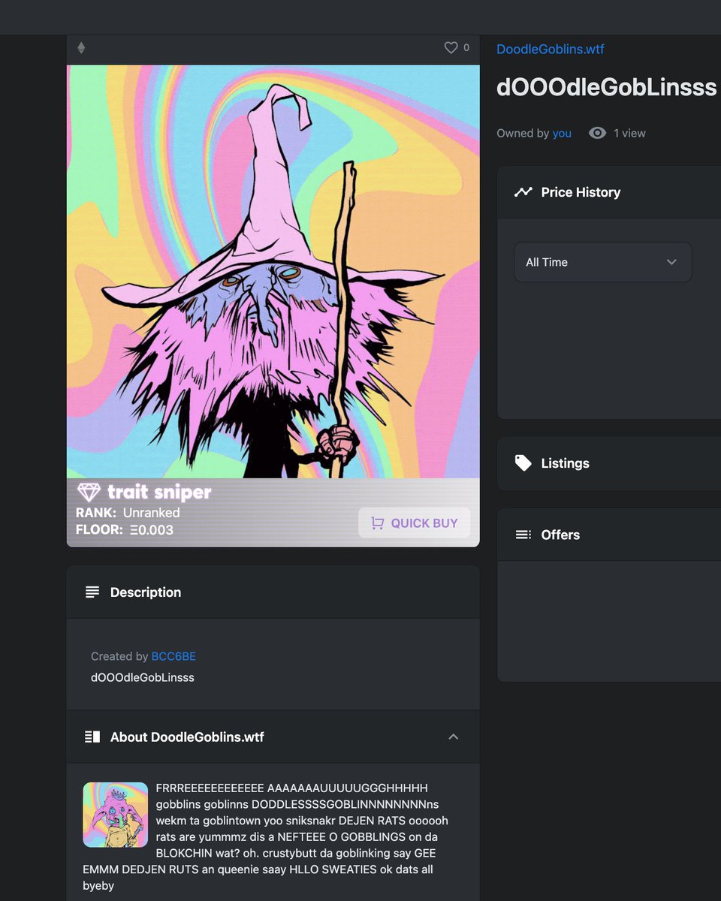Open the DoodleGoblins.wtf collection link
Viewport: 721px width, 901px height.
pos(551,50)
